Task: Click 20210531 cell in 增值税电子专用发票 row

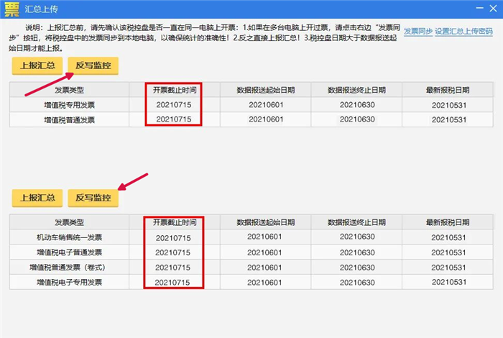Action: point(449,282)
